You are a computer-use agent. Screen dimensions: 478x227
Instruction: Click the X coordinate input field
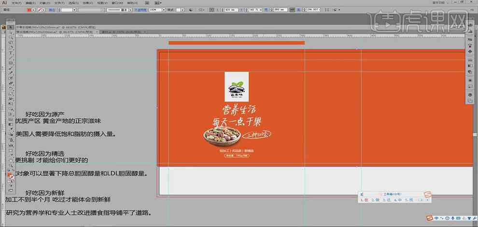point(230,10)
